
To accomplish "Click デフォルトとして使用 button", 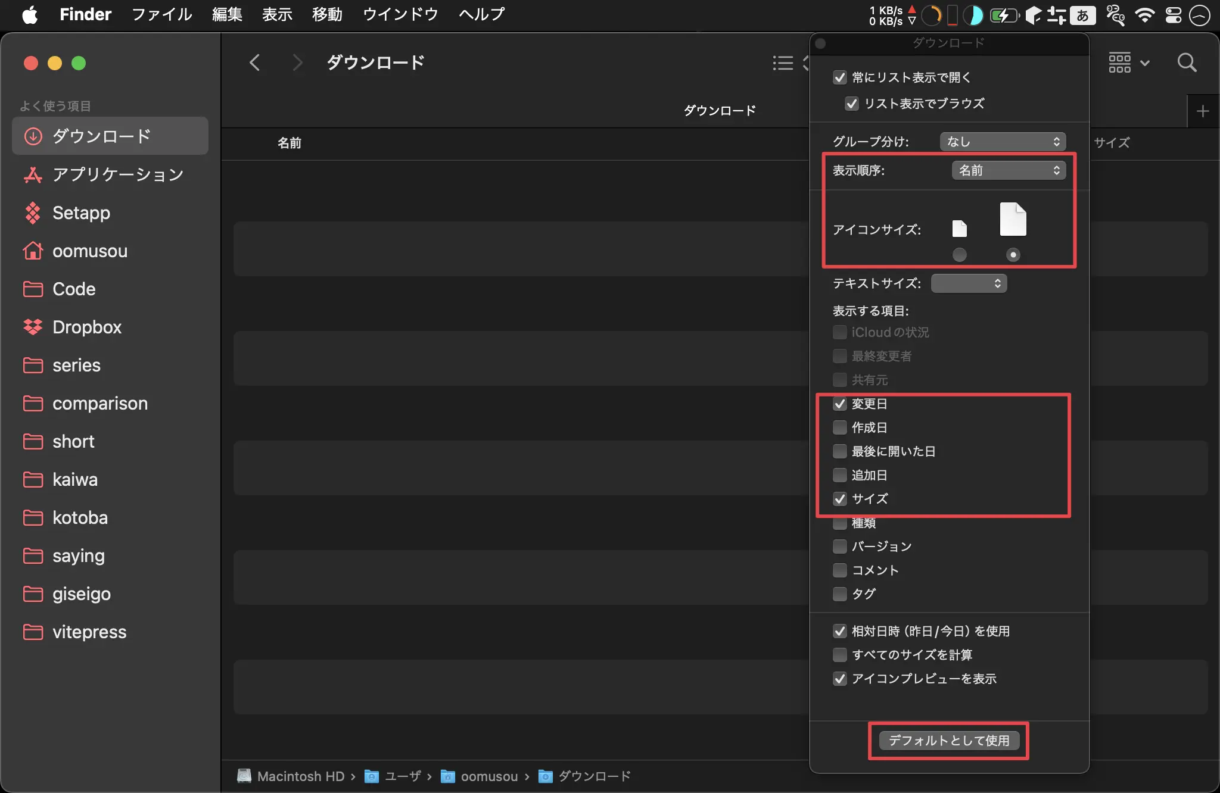I will tap(950, 741).
